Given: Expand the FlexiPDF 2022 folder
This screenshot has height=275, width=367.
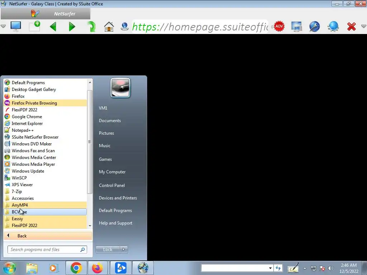Looking at the screenshot, I should click(45, 226).
